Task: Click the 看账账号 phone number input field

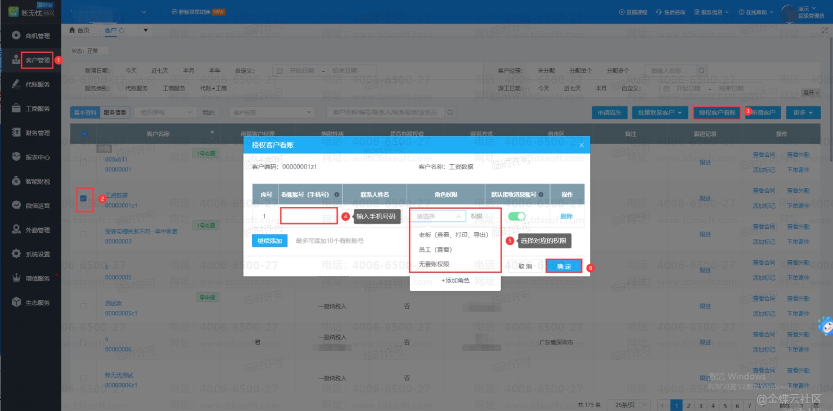Action: pyautogui.click(x=309, y=216)
